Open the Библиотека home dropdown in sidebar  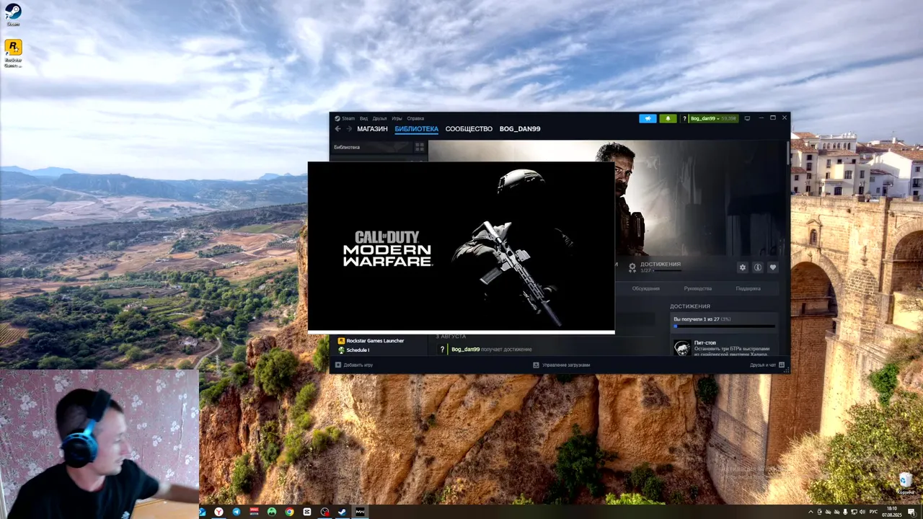point(371,147)
